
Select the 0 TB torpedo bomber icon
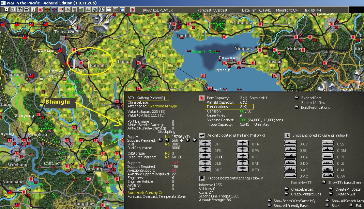[242, 170]
